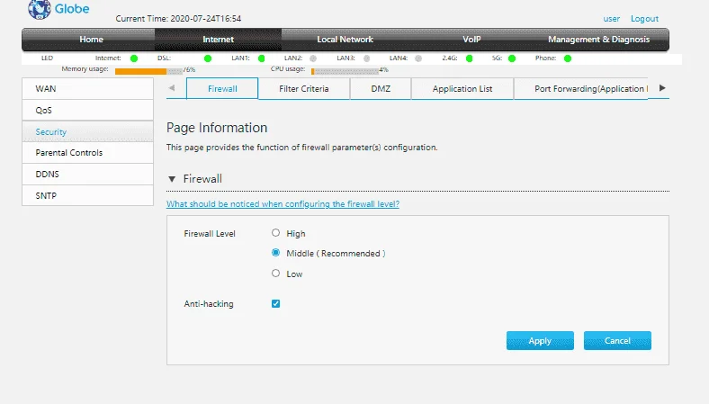Image resolution: width=709 pixels, height=404 pixels.
Task: Select Middle (Recommended) firewall level
Action: click(x=275, y=253)
